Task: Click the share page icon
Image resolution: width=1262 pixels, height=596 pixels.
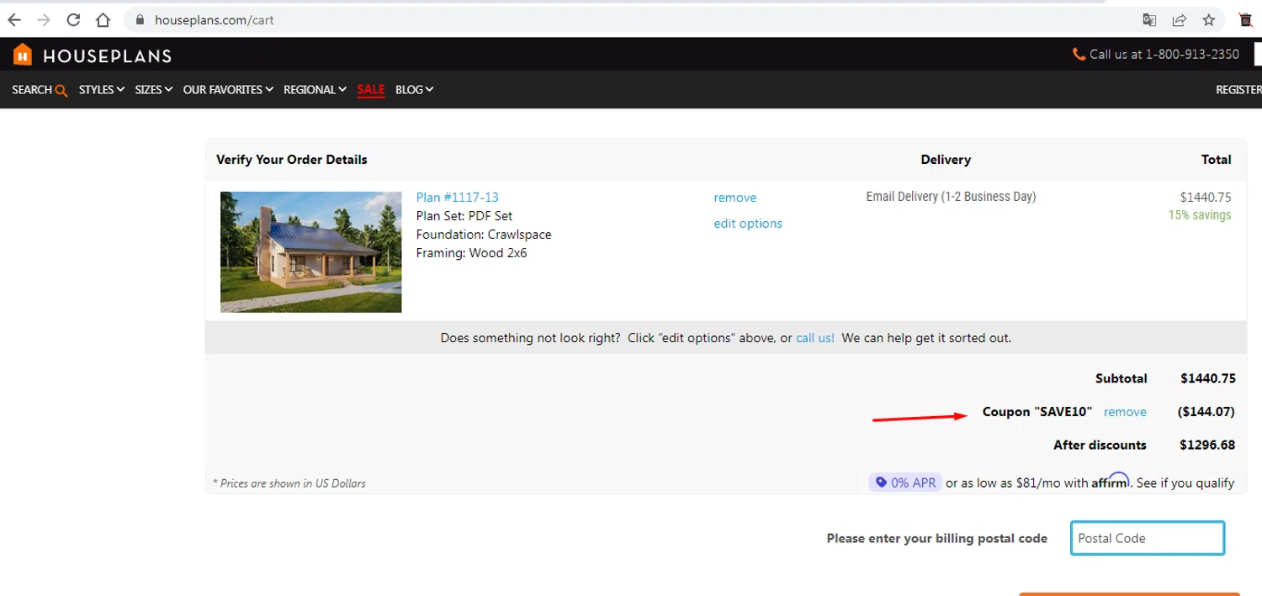Action: [x=1179, y=20]
